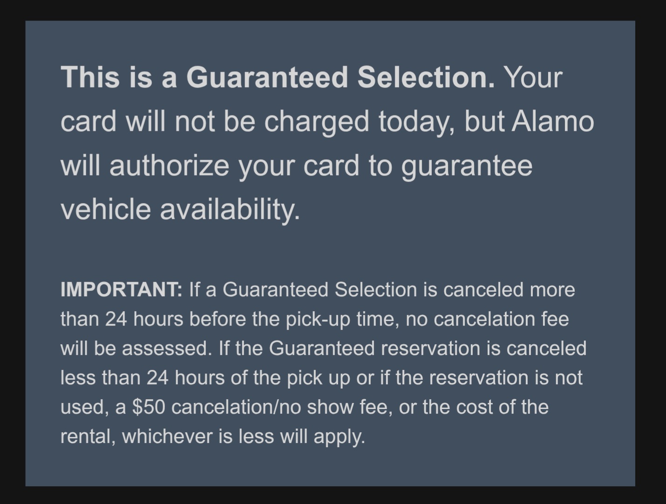Click the text 'rental, whichever is less will apply.'
This screenshot has width=666, height=504.
(212, 436)
